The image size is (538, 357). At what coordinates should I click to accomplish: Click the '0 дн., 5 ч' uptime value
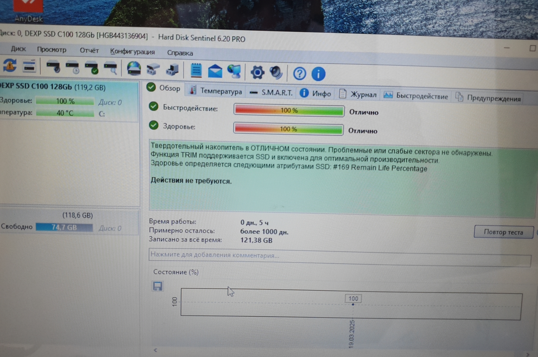(254, 222)
